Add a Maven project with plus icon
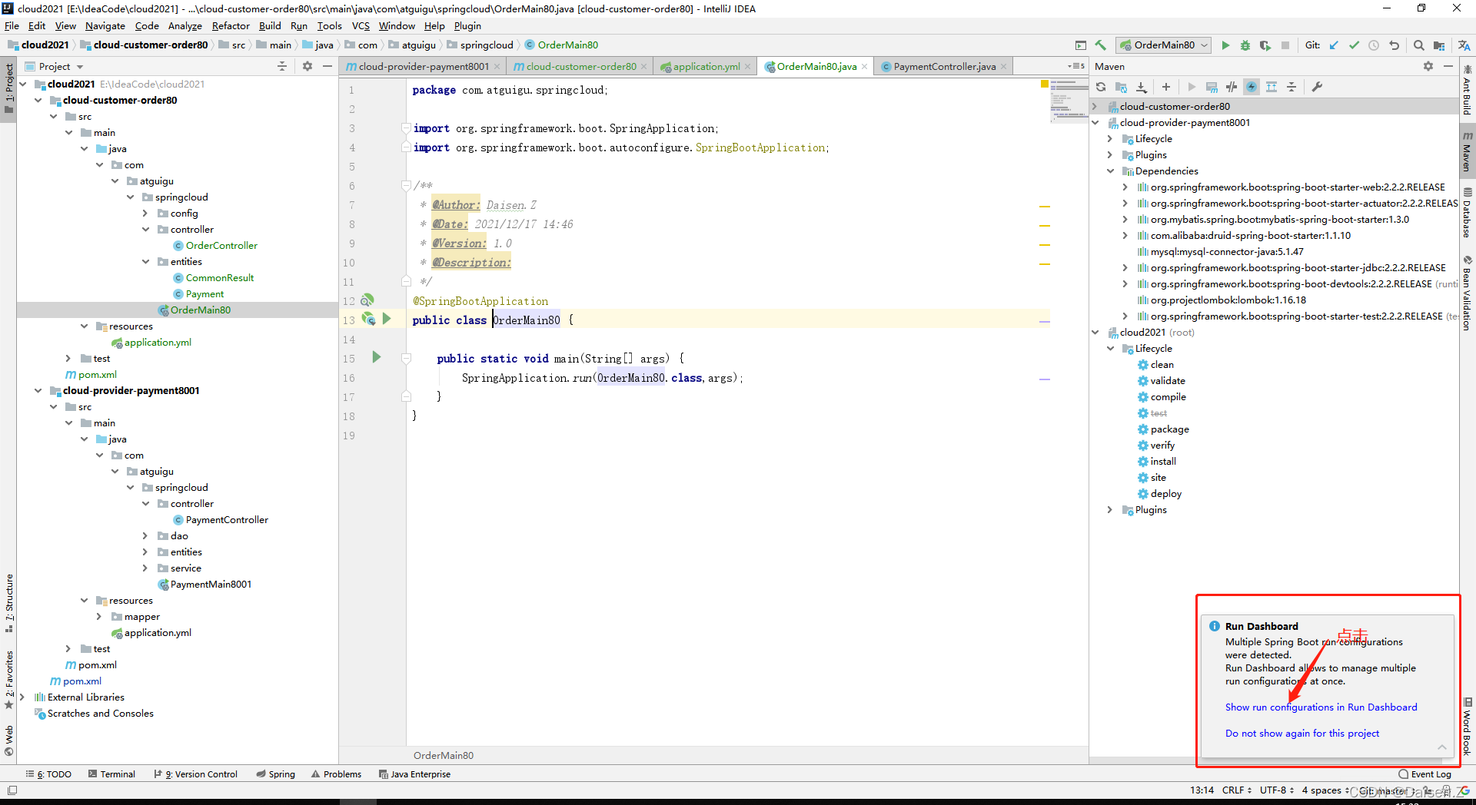This screenshot has height=805, width=1476. (x=1166, y=87)
